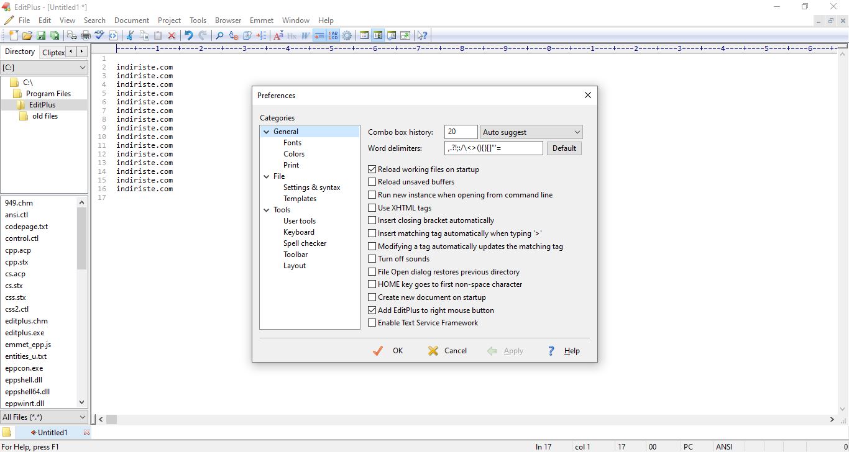Click OK in Preferences dialog

388,351
